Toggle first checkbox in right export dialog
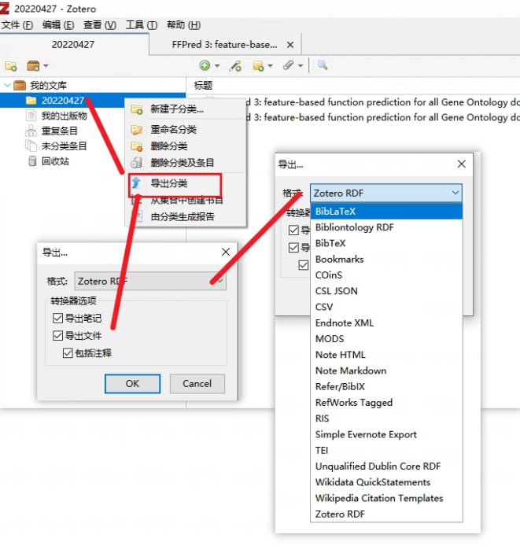 [x=293, y=230]
